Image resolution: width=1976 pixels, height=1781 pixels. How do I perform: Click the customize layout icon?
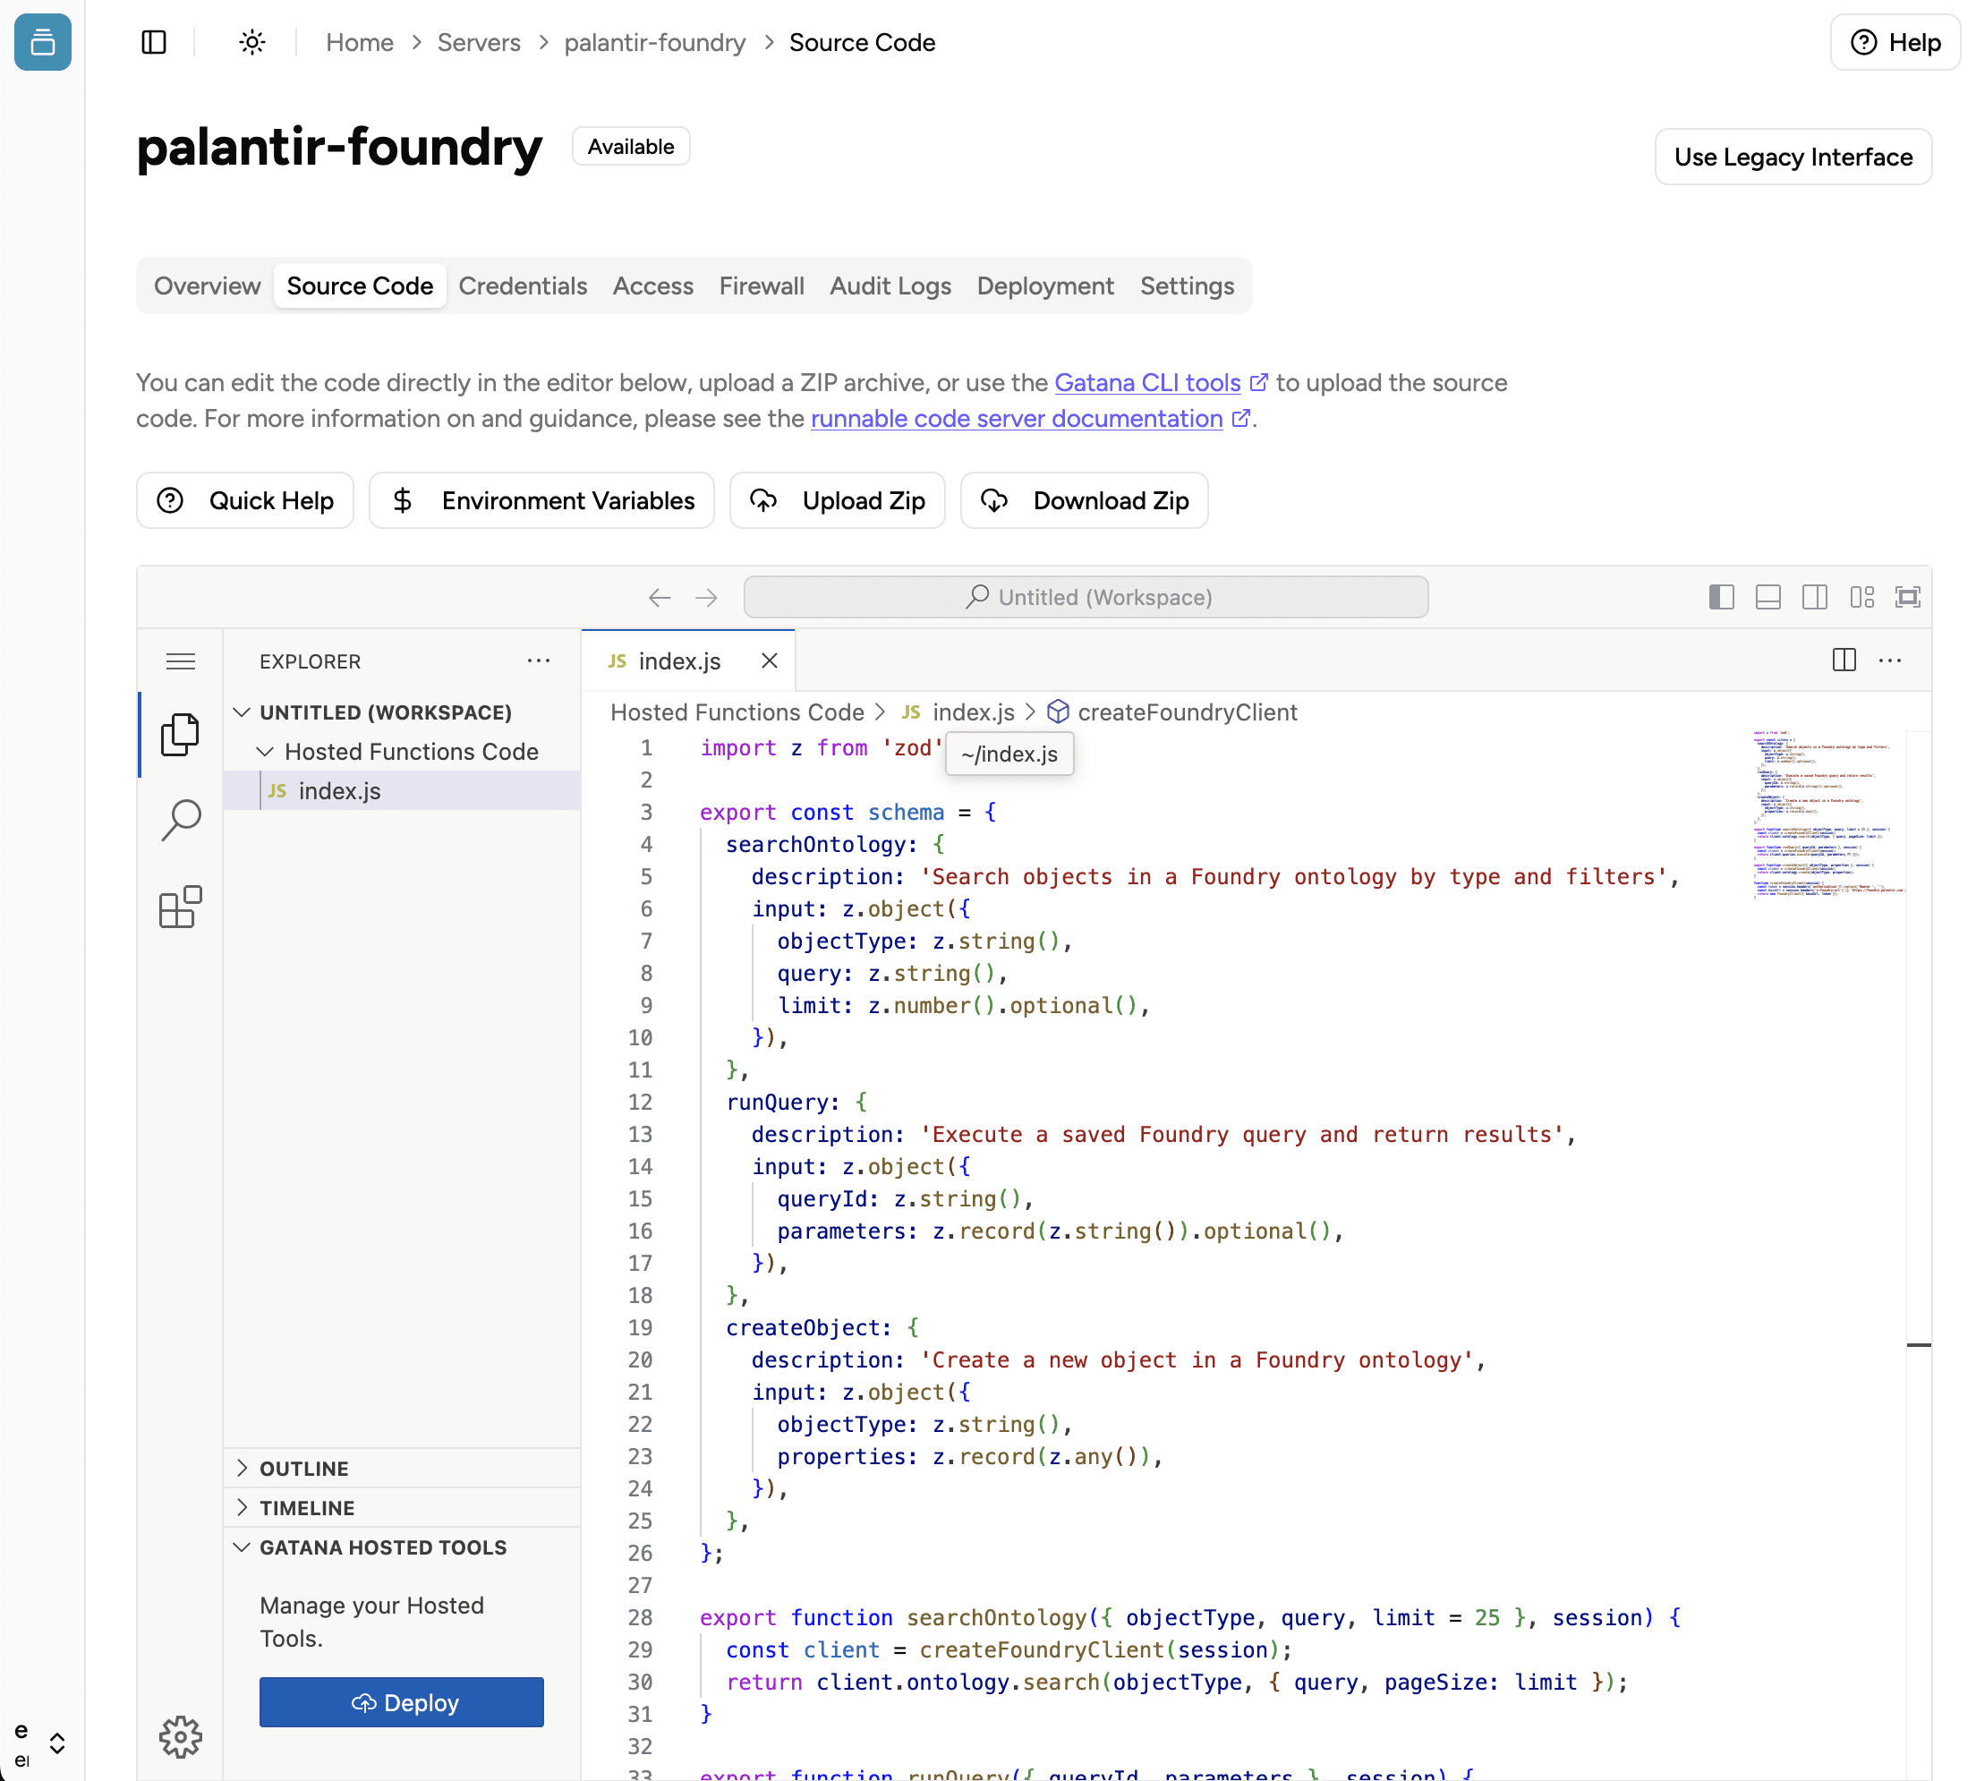pos(1861,597)
